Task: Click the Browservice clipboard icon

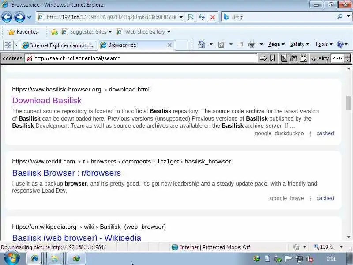Action: (304, 58)
